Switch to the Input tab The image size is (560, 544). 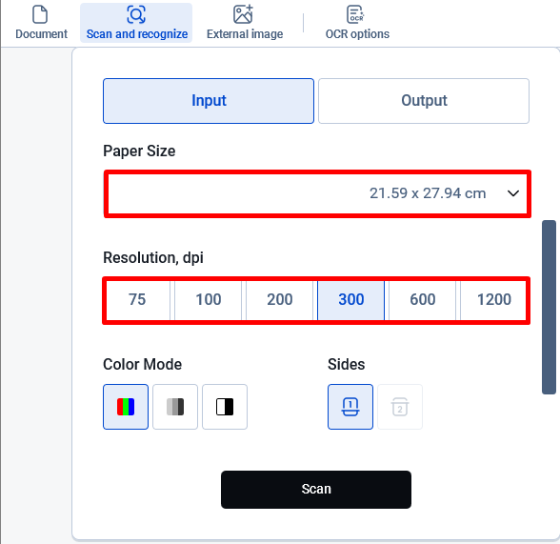(209, 101)
